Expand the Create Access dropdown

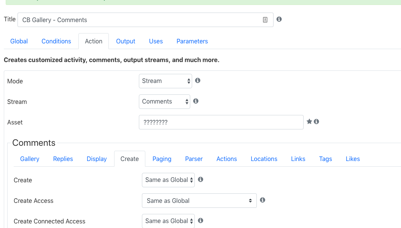(x=199, y=201)
